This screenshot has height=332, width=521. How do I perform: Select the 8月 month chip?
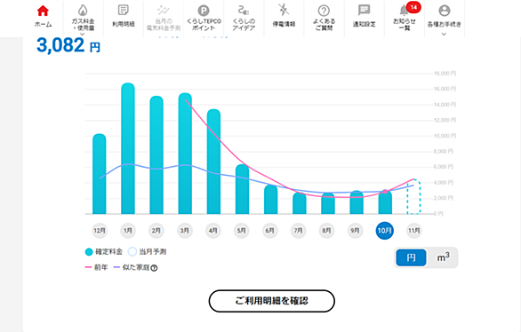[327, 231]
